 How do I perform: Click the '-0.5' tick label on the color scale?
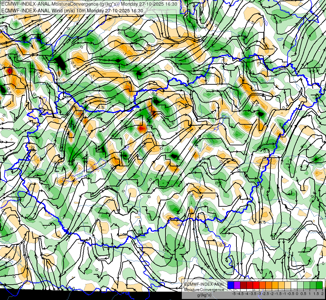[x=291, y=294]
